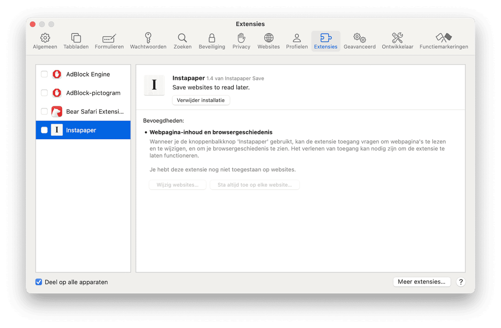Click Webpagina-inhoud en browsergeschiedenis heading
Viewport: 501px width, 328px height.
211,132
